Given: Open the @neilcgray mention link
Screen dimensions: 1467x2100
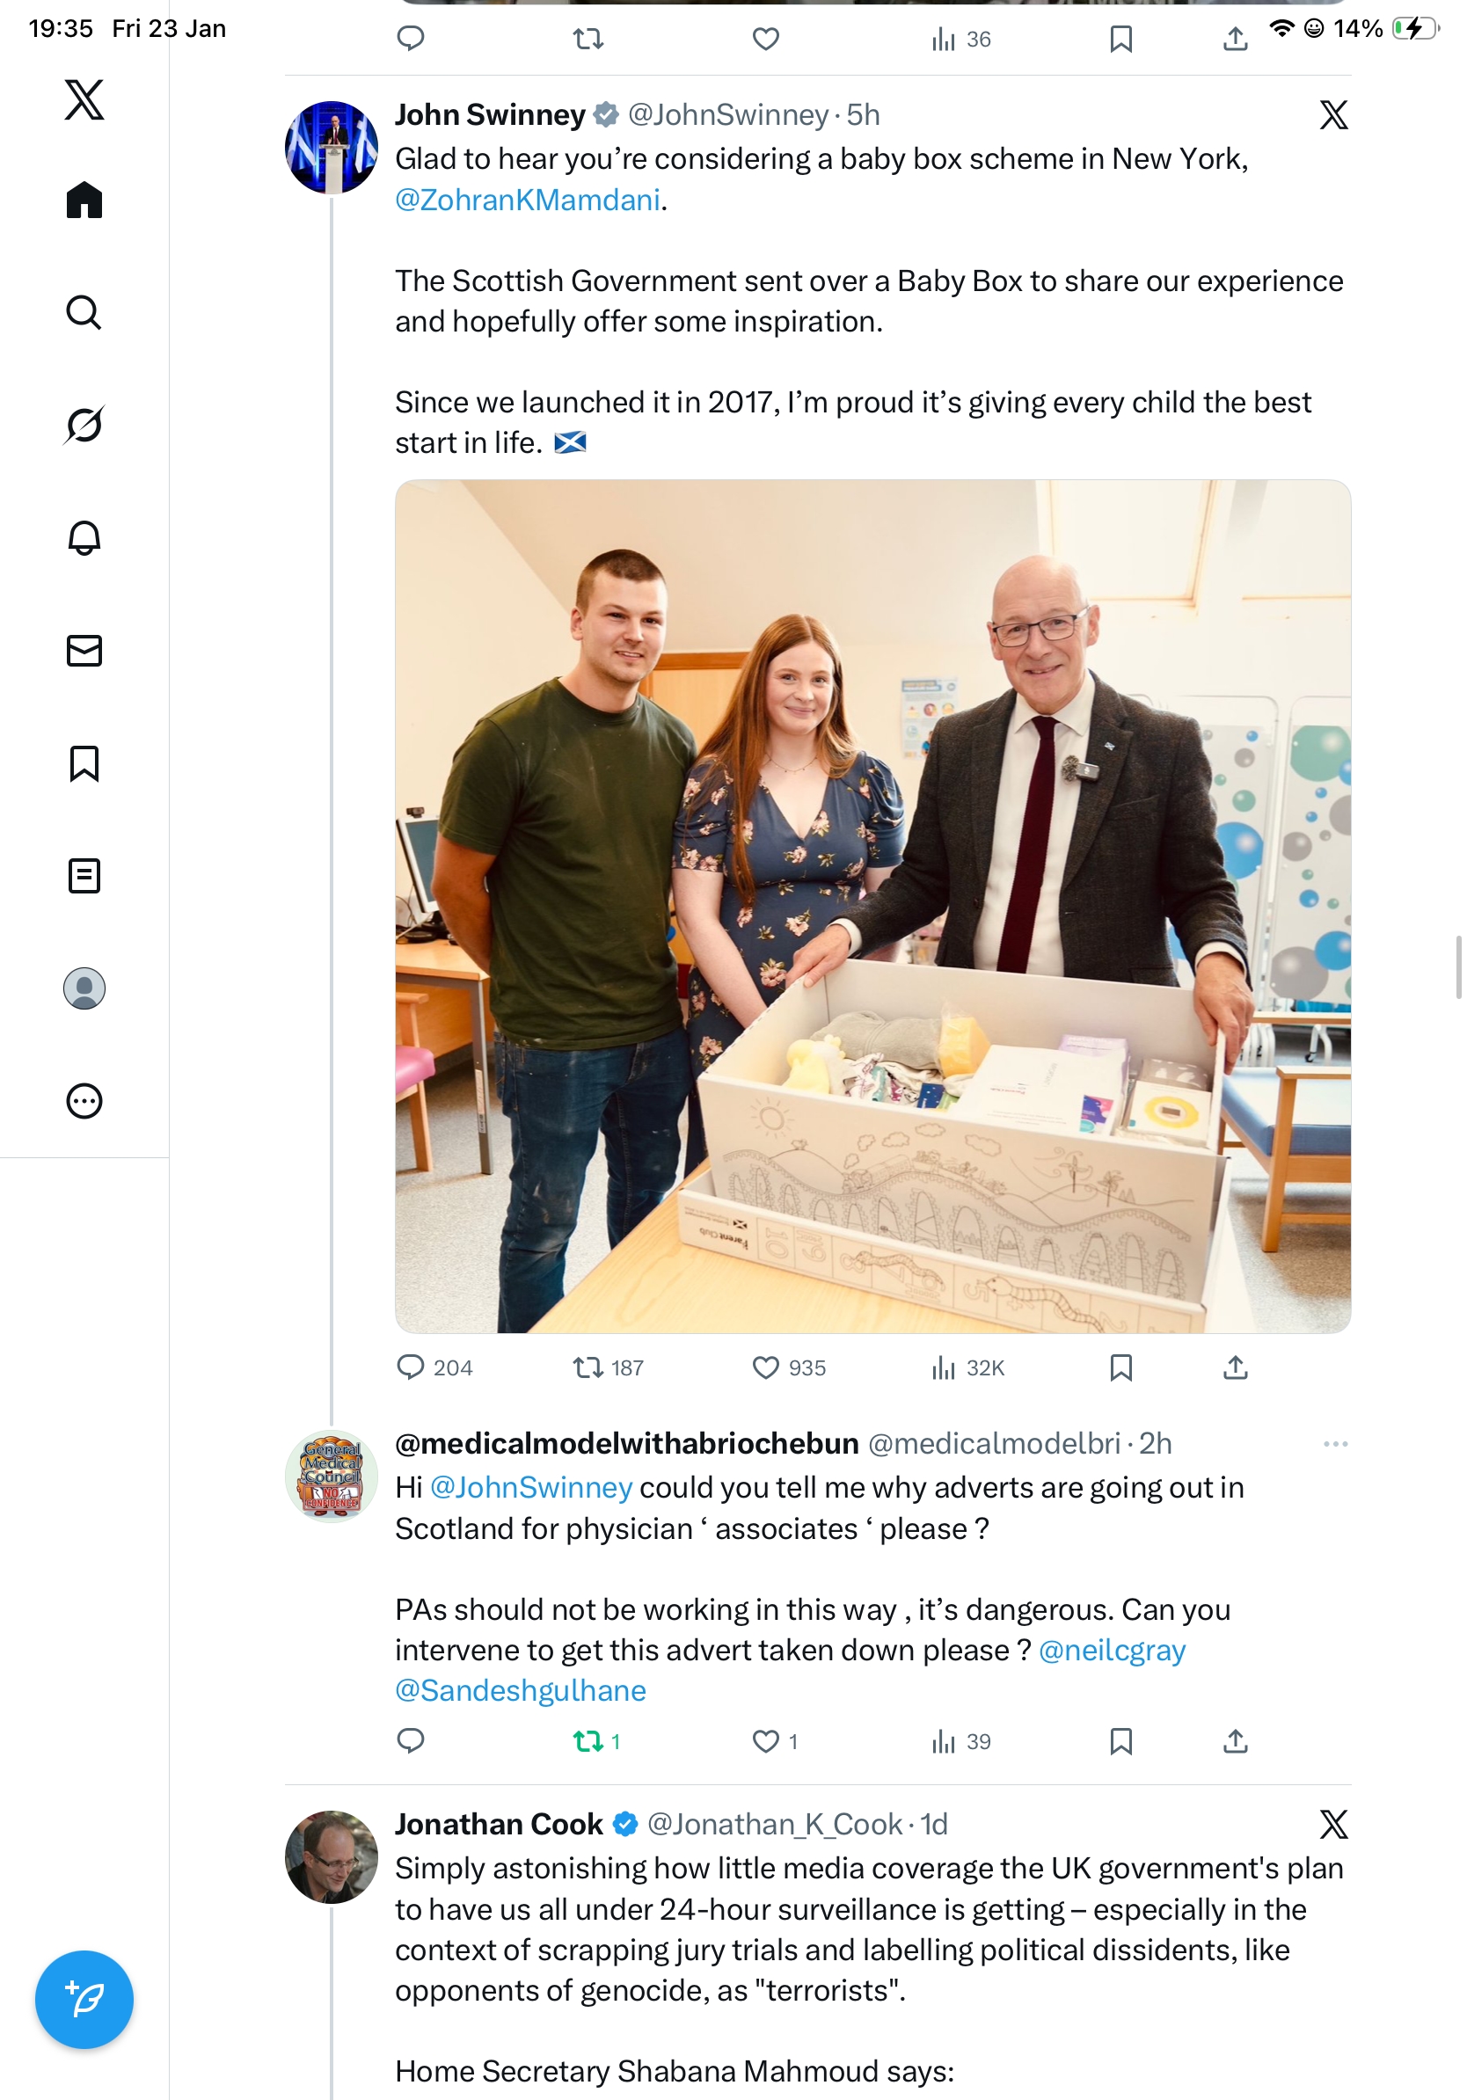Looking at the screenshot, I should pyautogui.click(x=1111, y=1649).
